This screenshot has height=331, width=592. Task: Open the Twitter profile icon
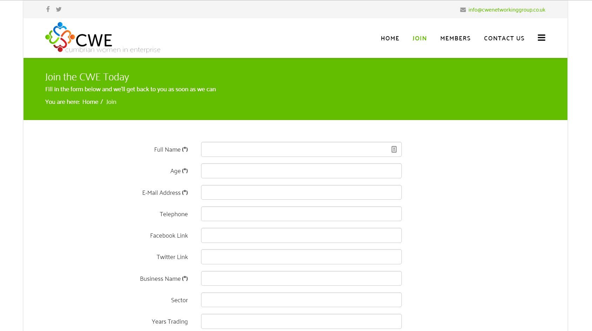click(59, 9)
